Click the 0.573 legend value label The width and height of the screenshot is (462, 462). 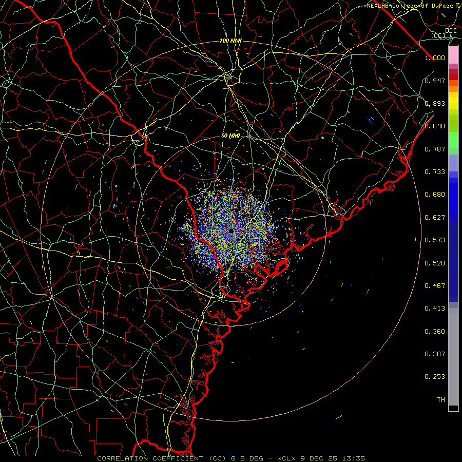[435, 240]
